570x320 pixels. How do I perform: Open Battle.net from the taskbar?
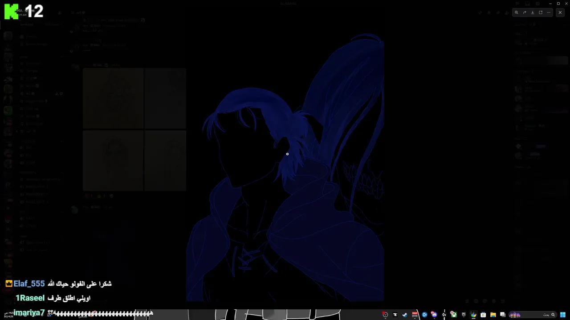click(x=424, y=315)
